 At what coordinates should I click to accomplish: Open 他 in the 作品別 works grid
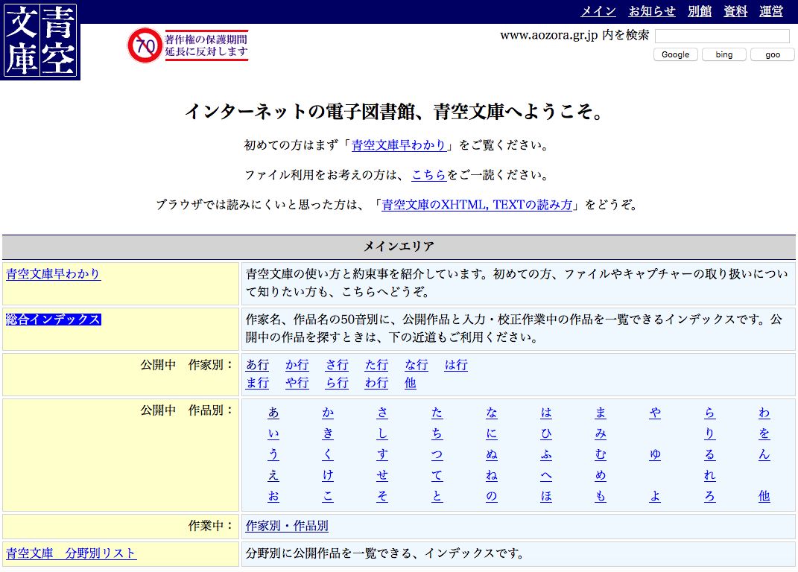point(764,496)
